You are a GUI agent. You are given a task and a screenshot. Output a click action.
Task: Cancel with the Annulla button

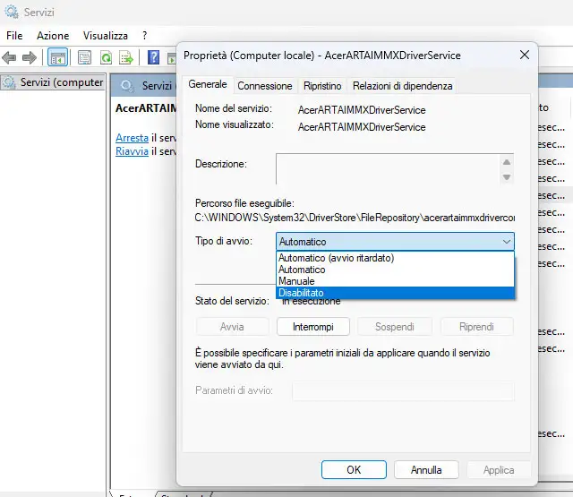pyautogui.click(x=426, y=469)
